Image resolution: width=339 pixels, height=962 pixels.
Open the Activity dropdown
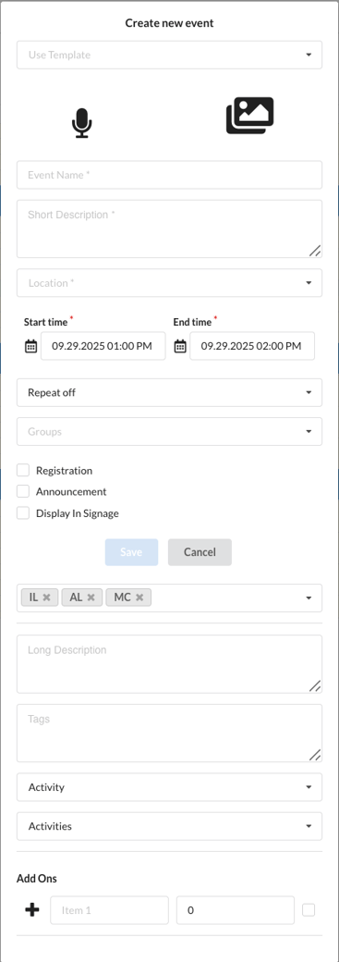pyautogui.click(x=169, y=787)
